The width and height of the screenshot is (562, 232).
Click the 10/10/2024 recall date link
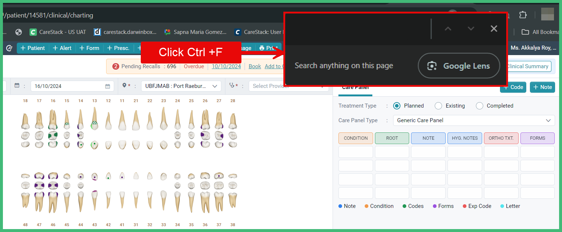226,66
